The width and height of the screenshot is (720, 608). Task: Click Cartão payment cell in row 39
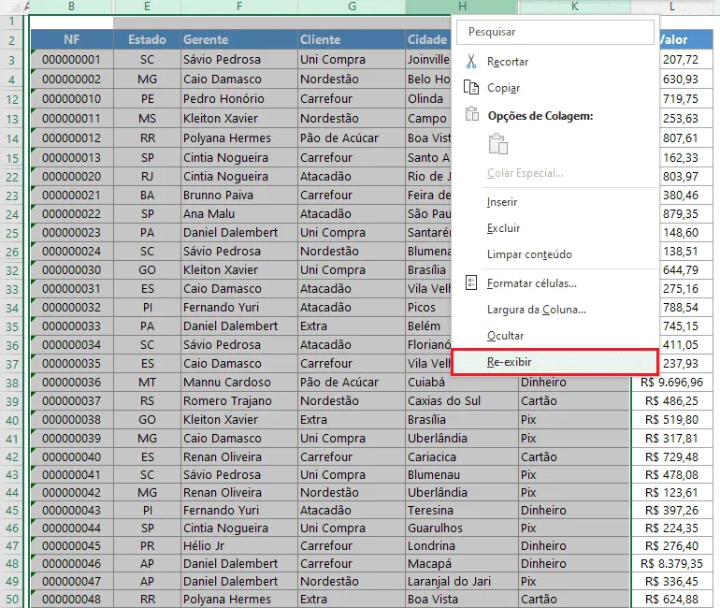(574, 401)
